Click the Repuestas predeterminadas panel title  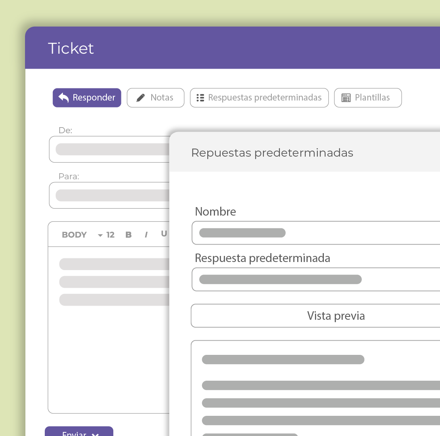(x=272, y=153)
